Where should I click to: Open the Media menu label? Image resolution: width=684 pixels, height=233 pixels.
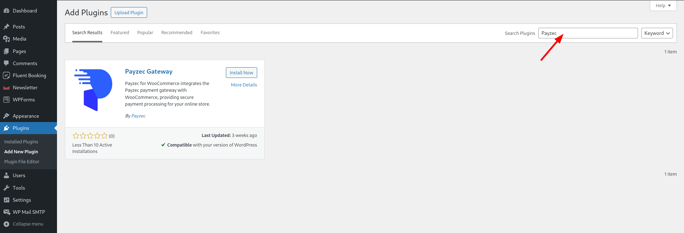pyautogui.click(x=20, y=39)
